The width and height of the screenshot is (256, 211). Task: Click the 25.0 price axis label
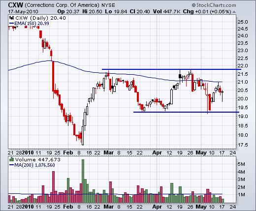[x=243, y=22]
